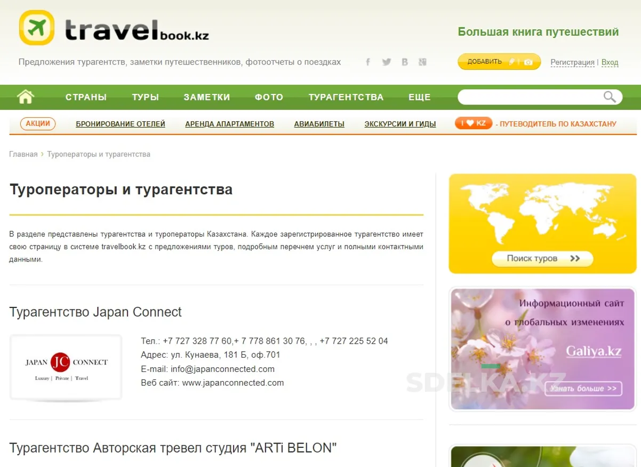Click the Japan Connect phone numbers line
Screen dimensions: 641x467
265,341
